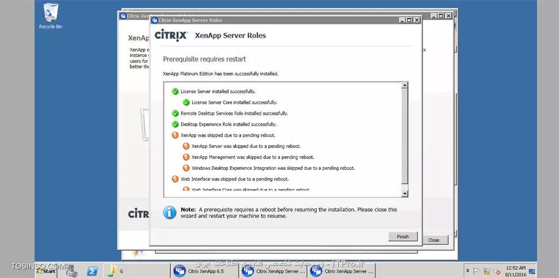Screen dimensions: 559x278
Task: Switch to the first Citrix XenApp Server taskbar button
Action: pos(273,271)
